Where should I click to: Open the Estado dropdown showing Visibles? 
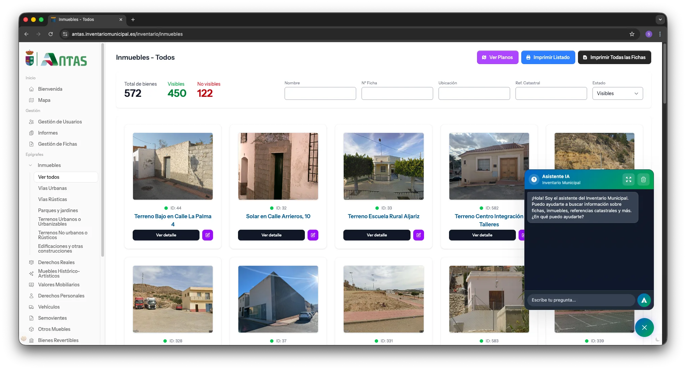617,93
